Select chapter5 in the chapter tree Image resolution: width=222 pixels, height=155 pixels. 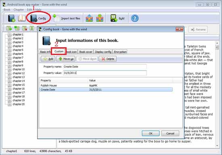[18, 50]
